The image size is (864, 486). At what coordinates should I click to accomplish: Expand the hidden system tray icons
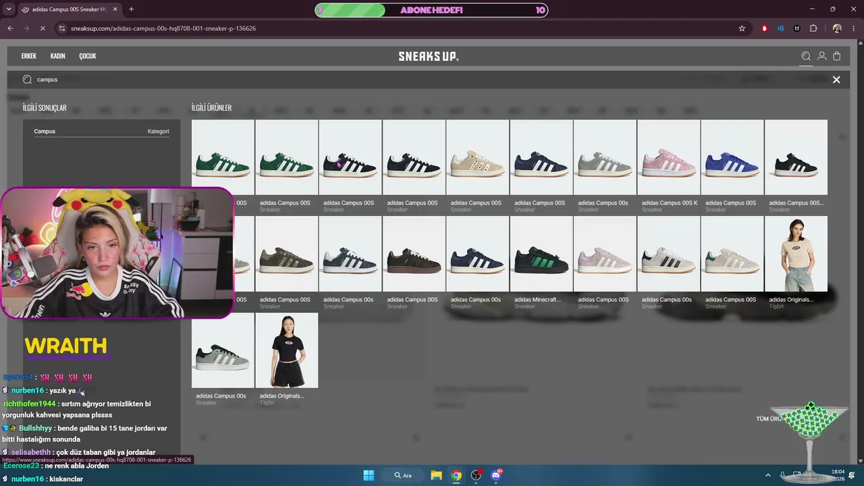coord(767,475)
